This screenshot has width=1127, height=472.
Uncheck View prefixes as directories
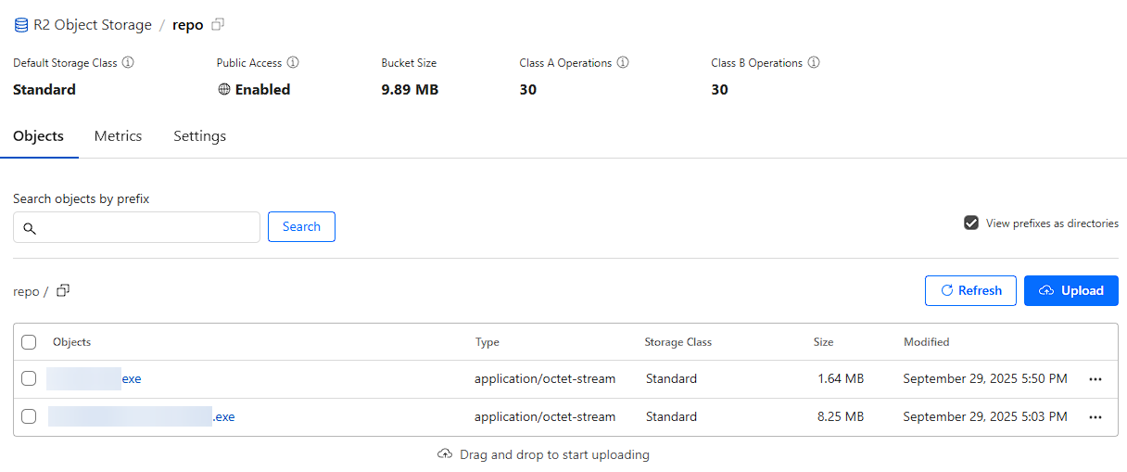(971, 223)
